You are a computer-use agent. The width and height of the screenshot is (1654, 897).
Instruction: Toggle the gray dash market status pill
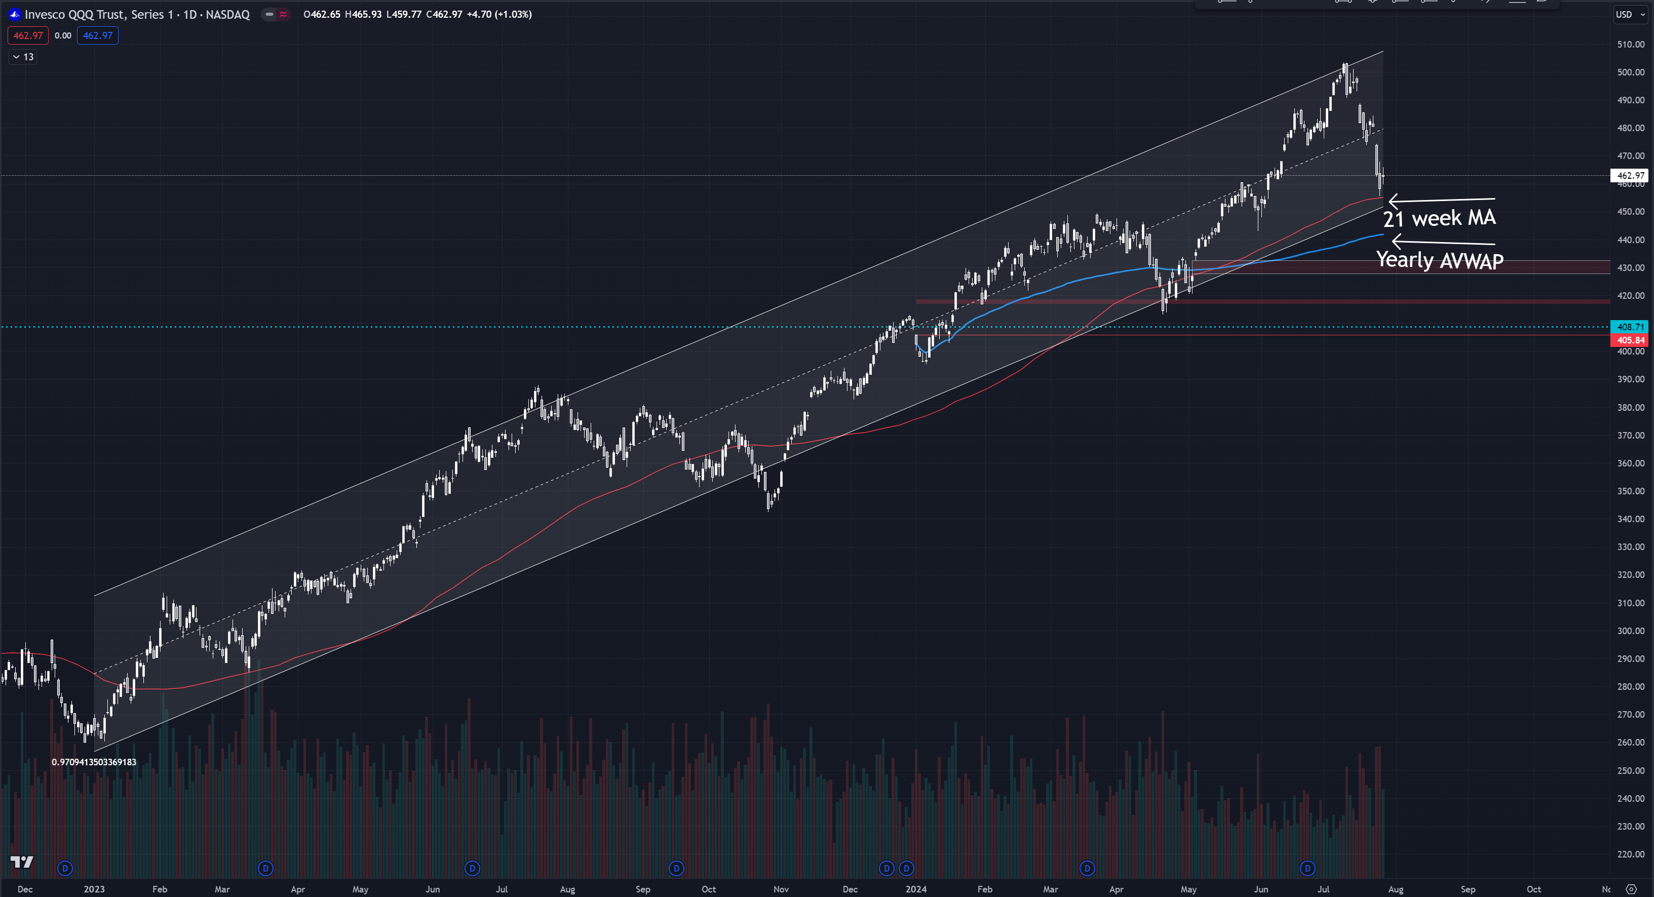pyautogui.click(x=269, y=14)
